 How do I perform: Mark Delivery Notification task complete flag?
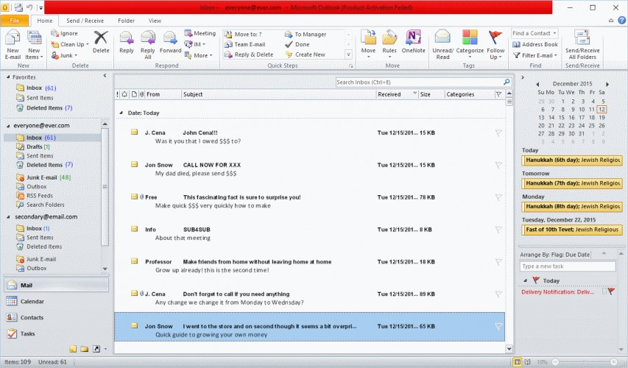click(x=611, y=291)
